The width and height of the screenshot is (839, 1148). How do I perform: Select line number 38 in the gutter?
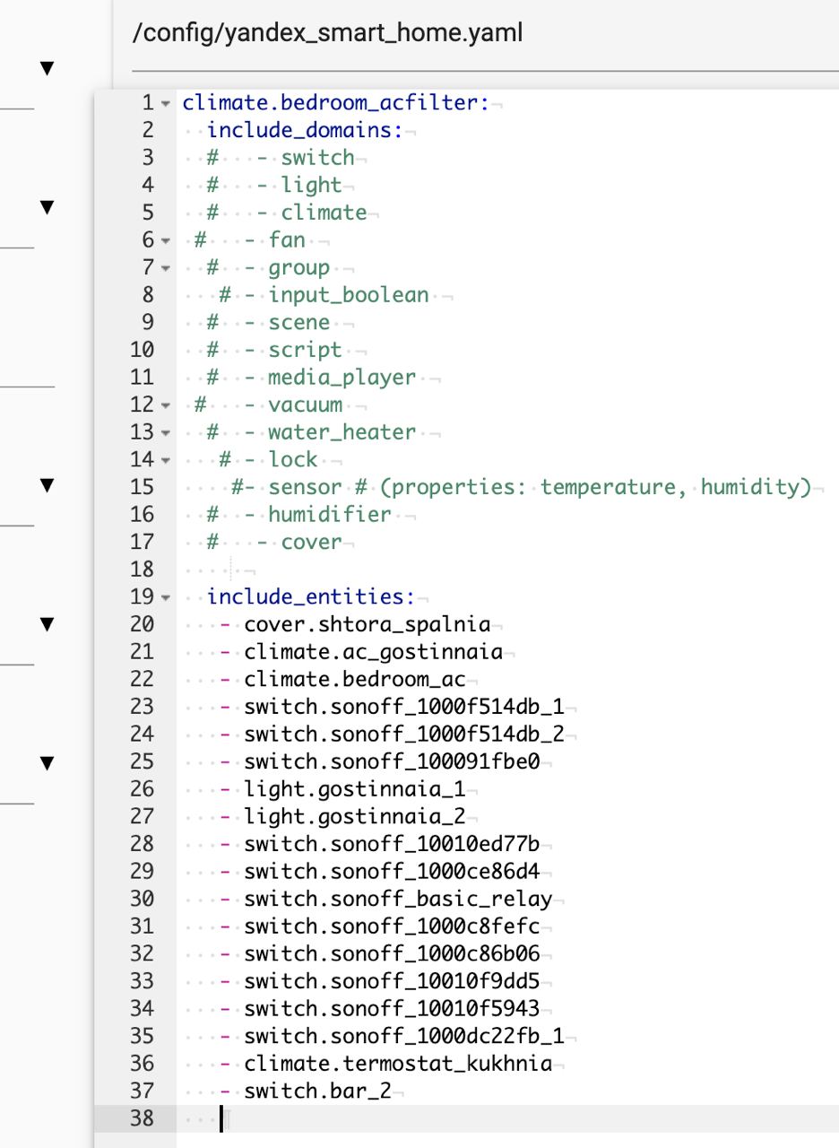point(142,1118)
